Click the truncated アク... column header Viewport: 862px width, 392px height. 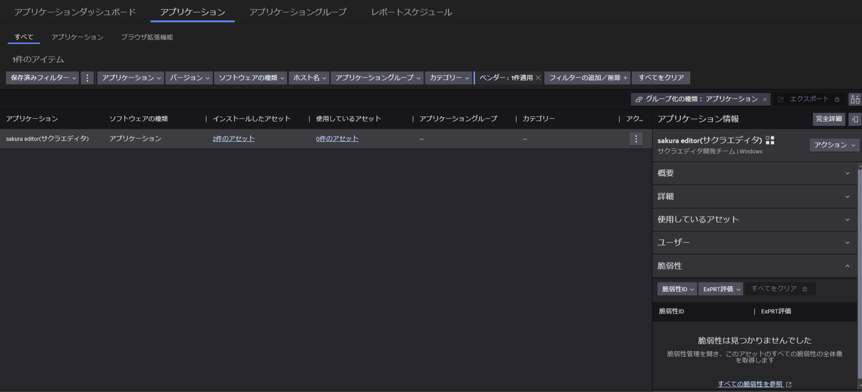point(634,119)
